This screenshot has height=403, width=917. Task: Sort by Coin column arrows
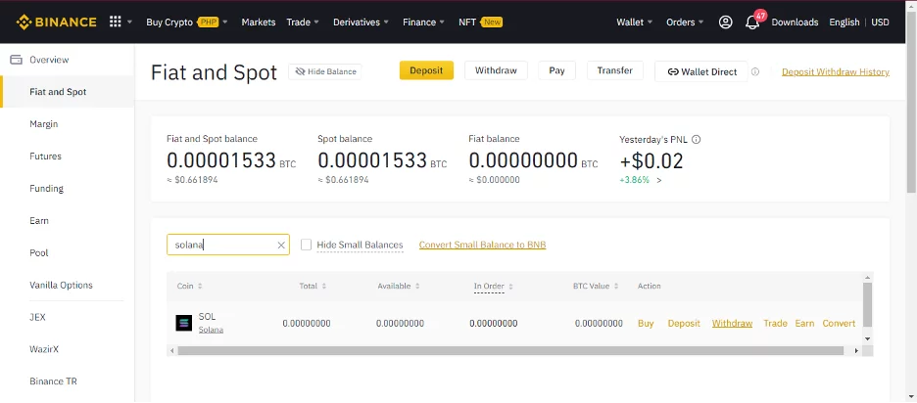[200, 287]
